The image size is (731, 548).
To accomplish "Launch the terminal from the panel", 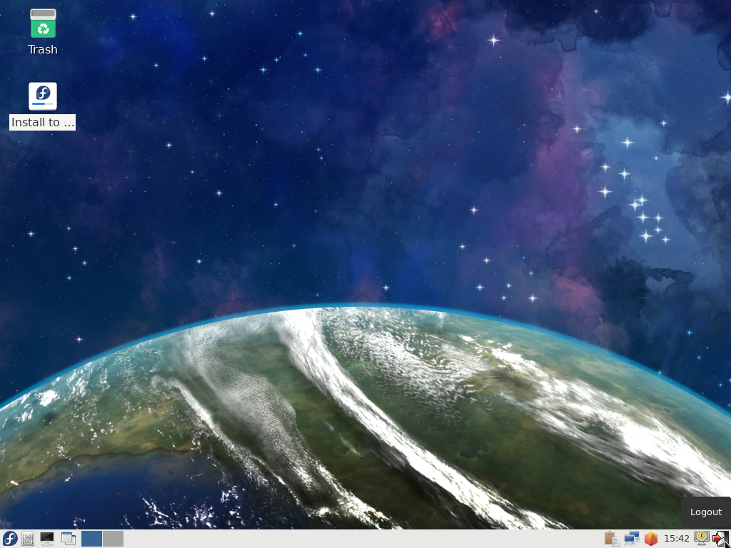I will pyautogui.click(x=47, y=539).
